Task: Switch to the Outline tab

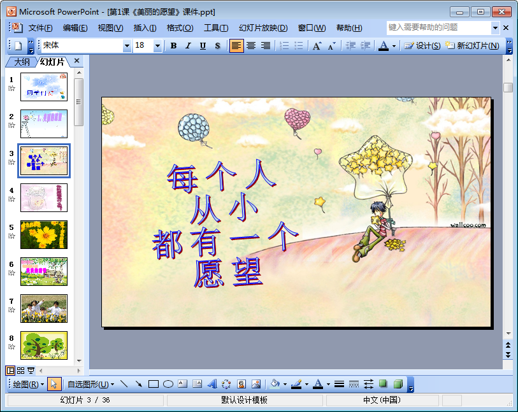Action: (x=22, y=62)
